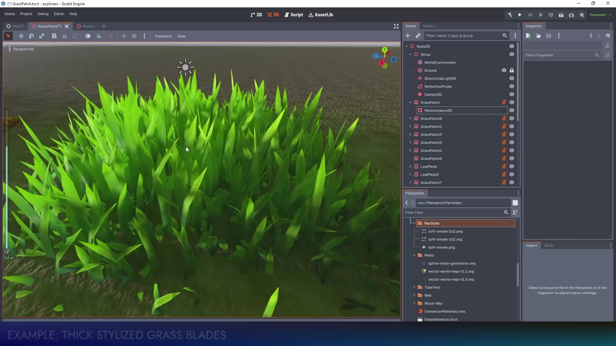Switch to Script workspace

click(294, 15)
